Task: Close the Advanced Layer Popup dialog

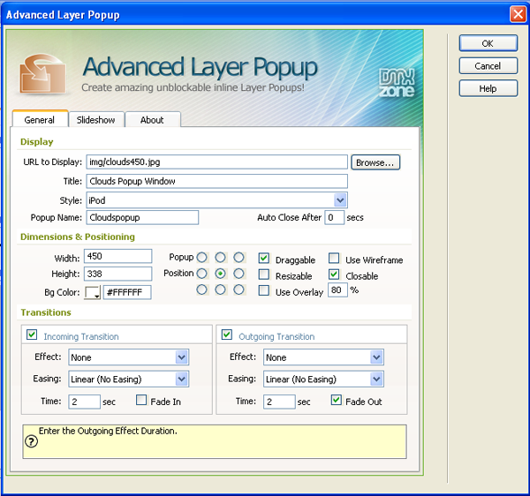Action: tap(519, 14)
